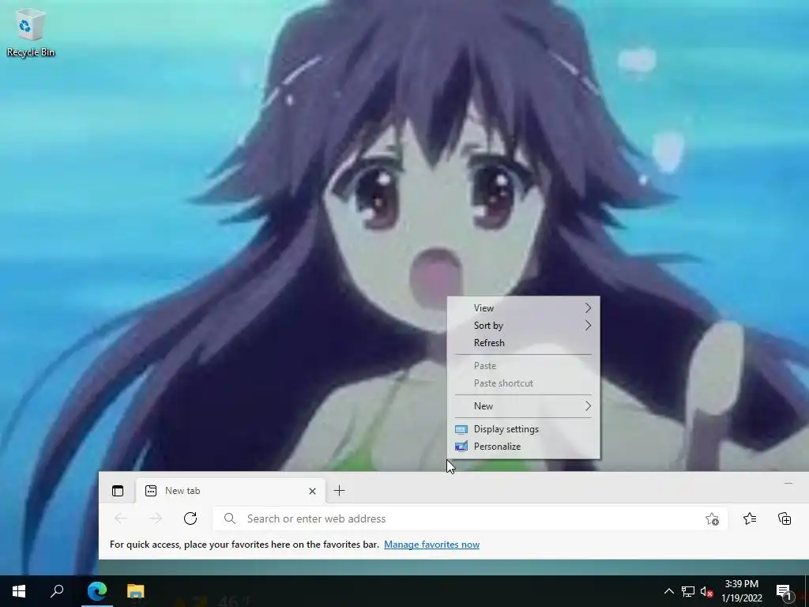Open the notification center icon
809x607 pixels.
point(785,591)
